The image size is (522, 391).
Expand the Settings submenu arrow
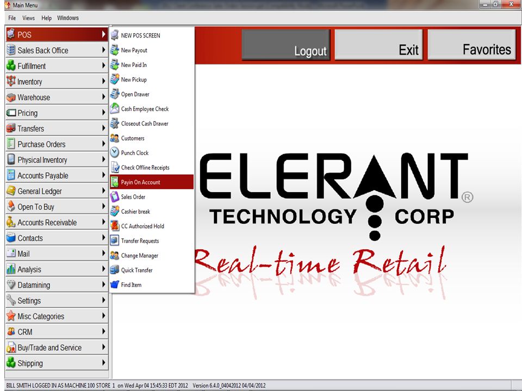point(103,300)
